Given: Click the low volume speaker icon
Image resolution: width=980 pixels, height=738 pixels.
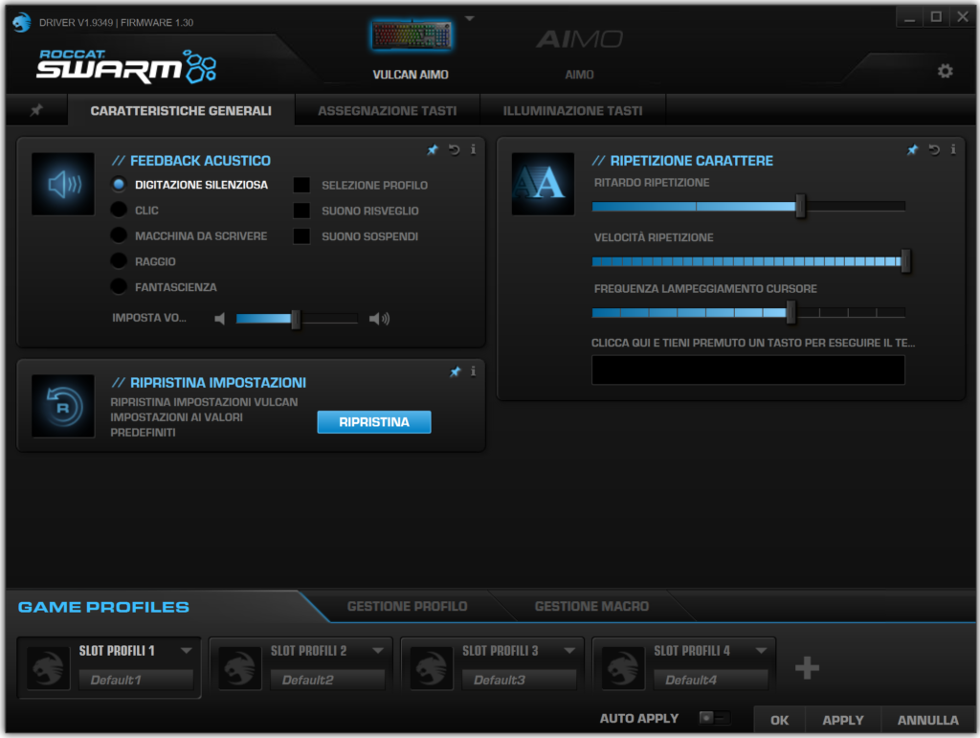Looking at the screenshot, I should click(219, 319).
